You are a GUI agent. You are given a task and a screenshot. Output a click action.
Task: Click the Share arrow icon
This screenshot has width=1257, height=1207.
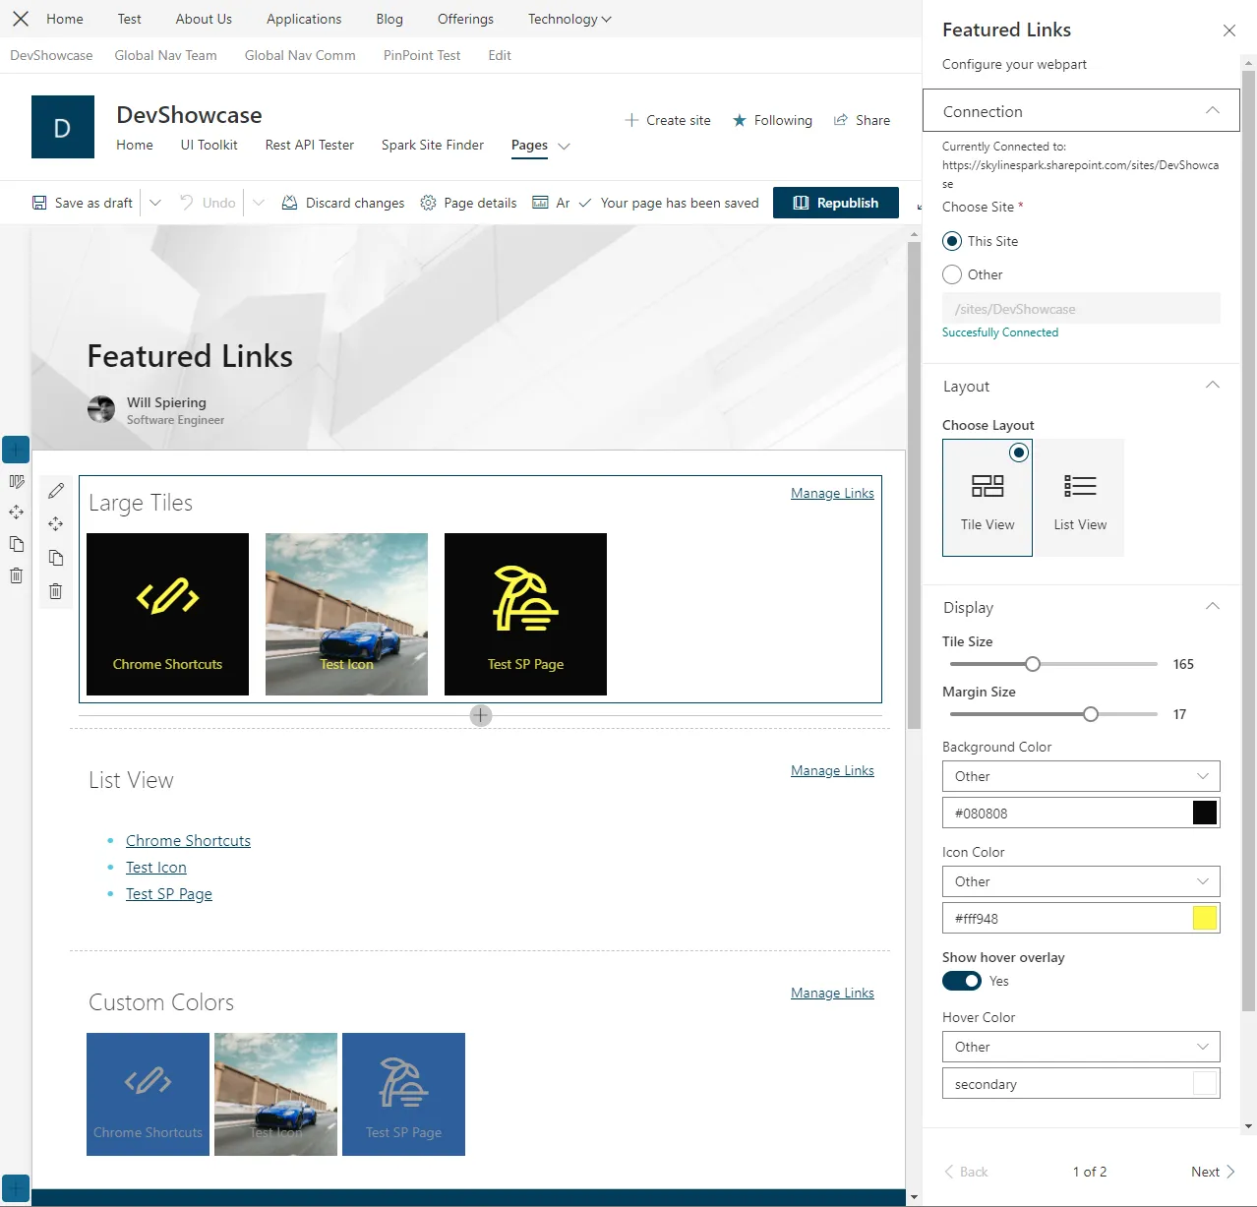(841, 120)
